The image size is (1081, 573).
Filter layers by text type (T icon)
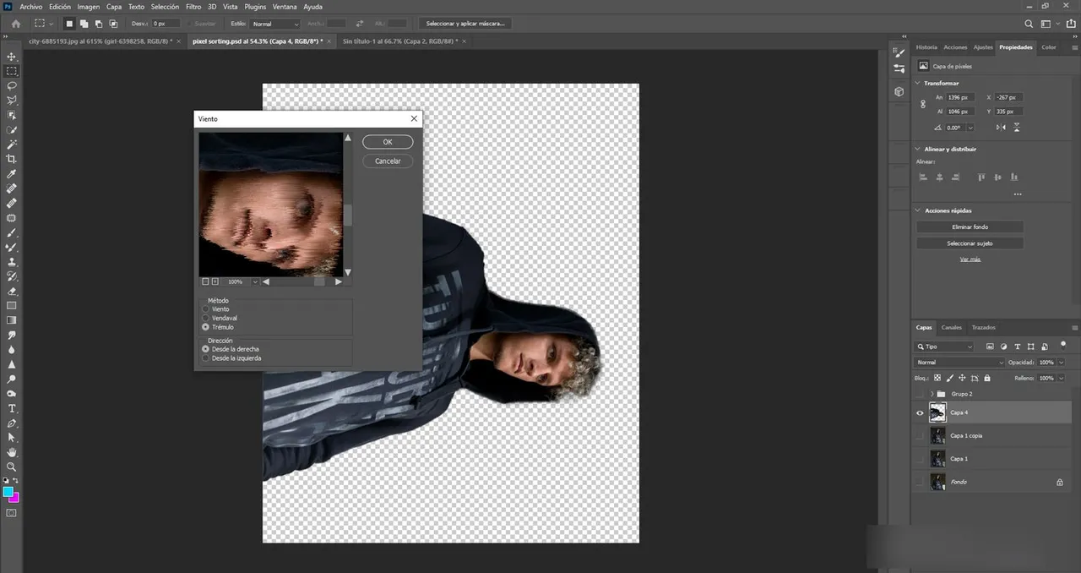[x=1017, y=347]
